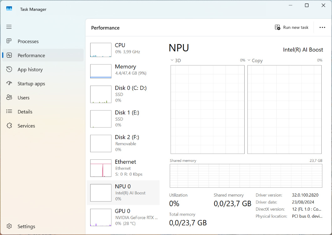Image resolution: width=332 pixels, height=235 pixels.
Task: Click driver version 32.0.100.2820 value
Action: coord(305,195)
